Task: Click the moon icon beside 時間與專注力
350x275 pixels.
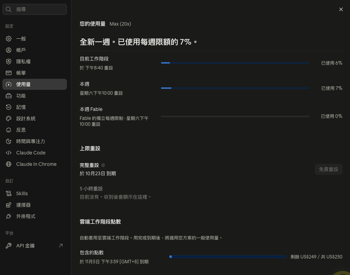Action: [x=9, y=141]
